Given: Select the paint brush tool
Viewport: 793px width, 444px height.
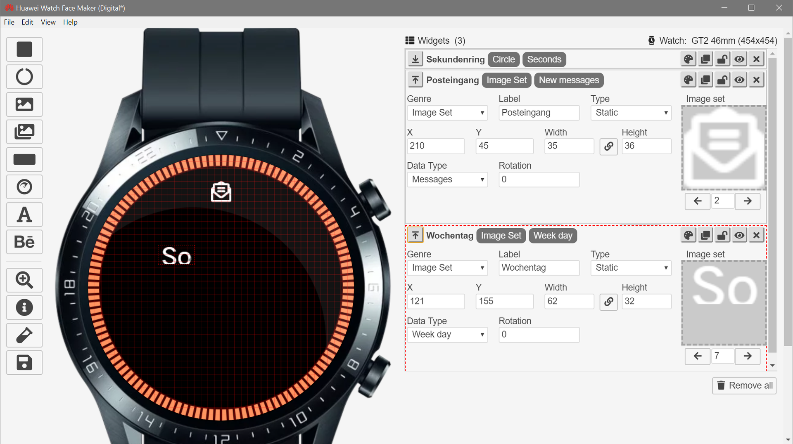Looking at the screenshot, I should [x=24, y=335].
